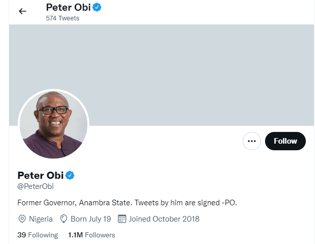Follow Peter Obi

285,141
